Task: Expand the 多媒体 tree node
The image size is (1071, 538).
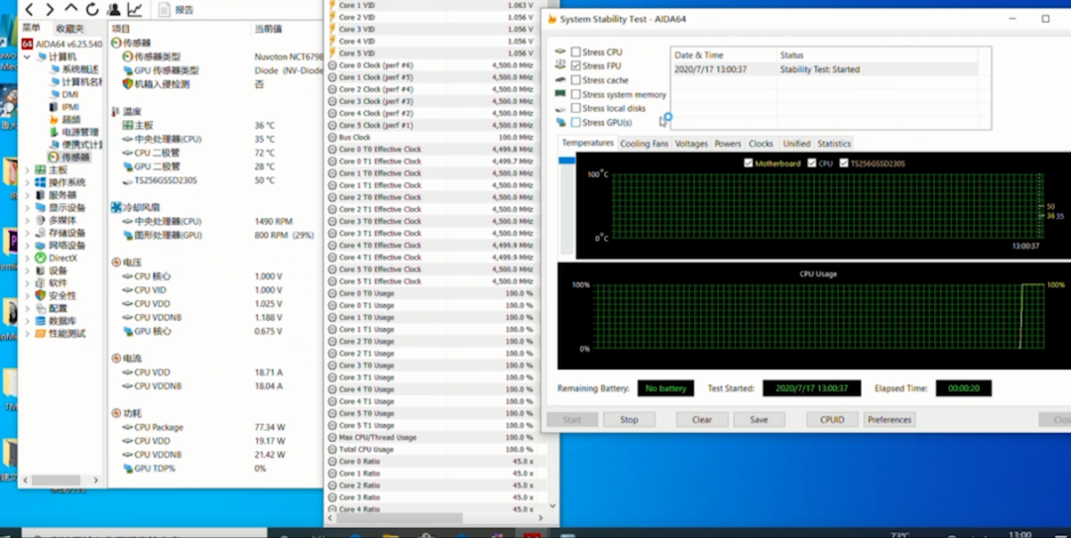Action: click(28, 220)
